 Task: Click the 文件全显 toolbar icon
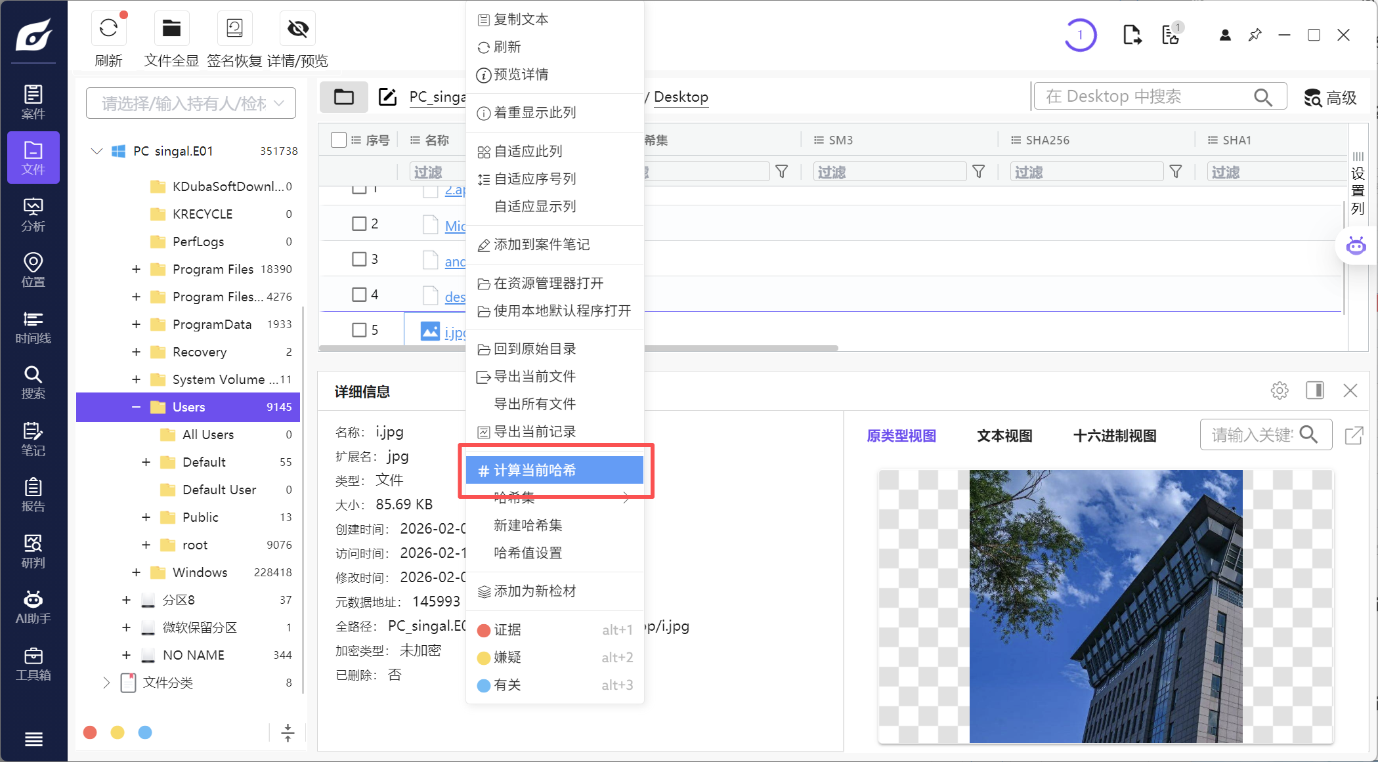point(171,28)
